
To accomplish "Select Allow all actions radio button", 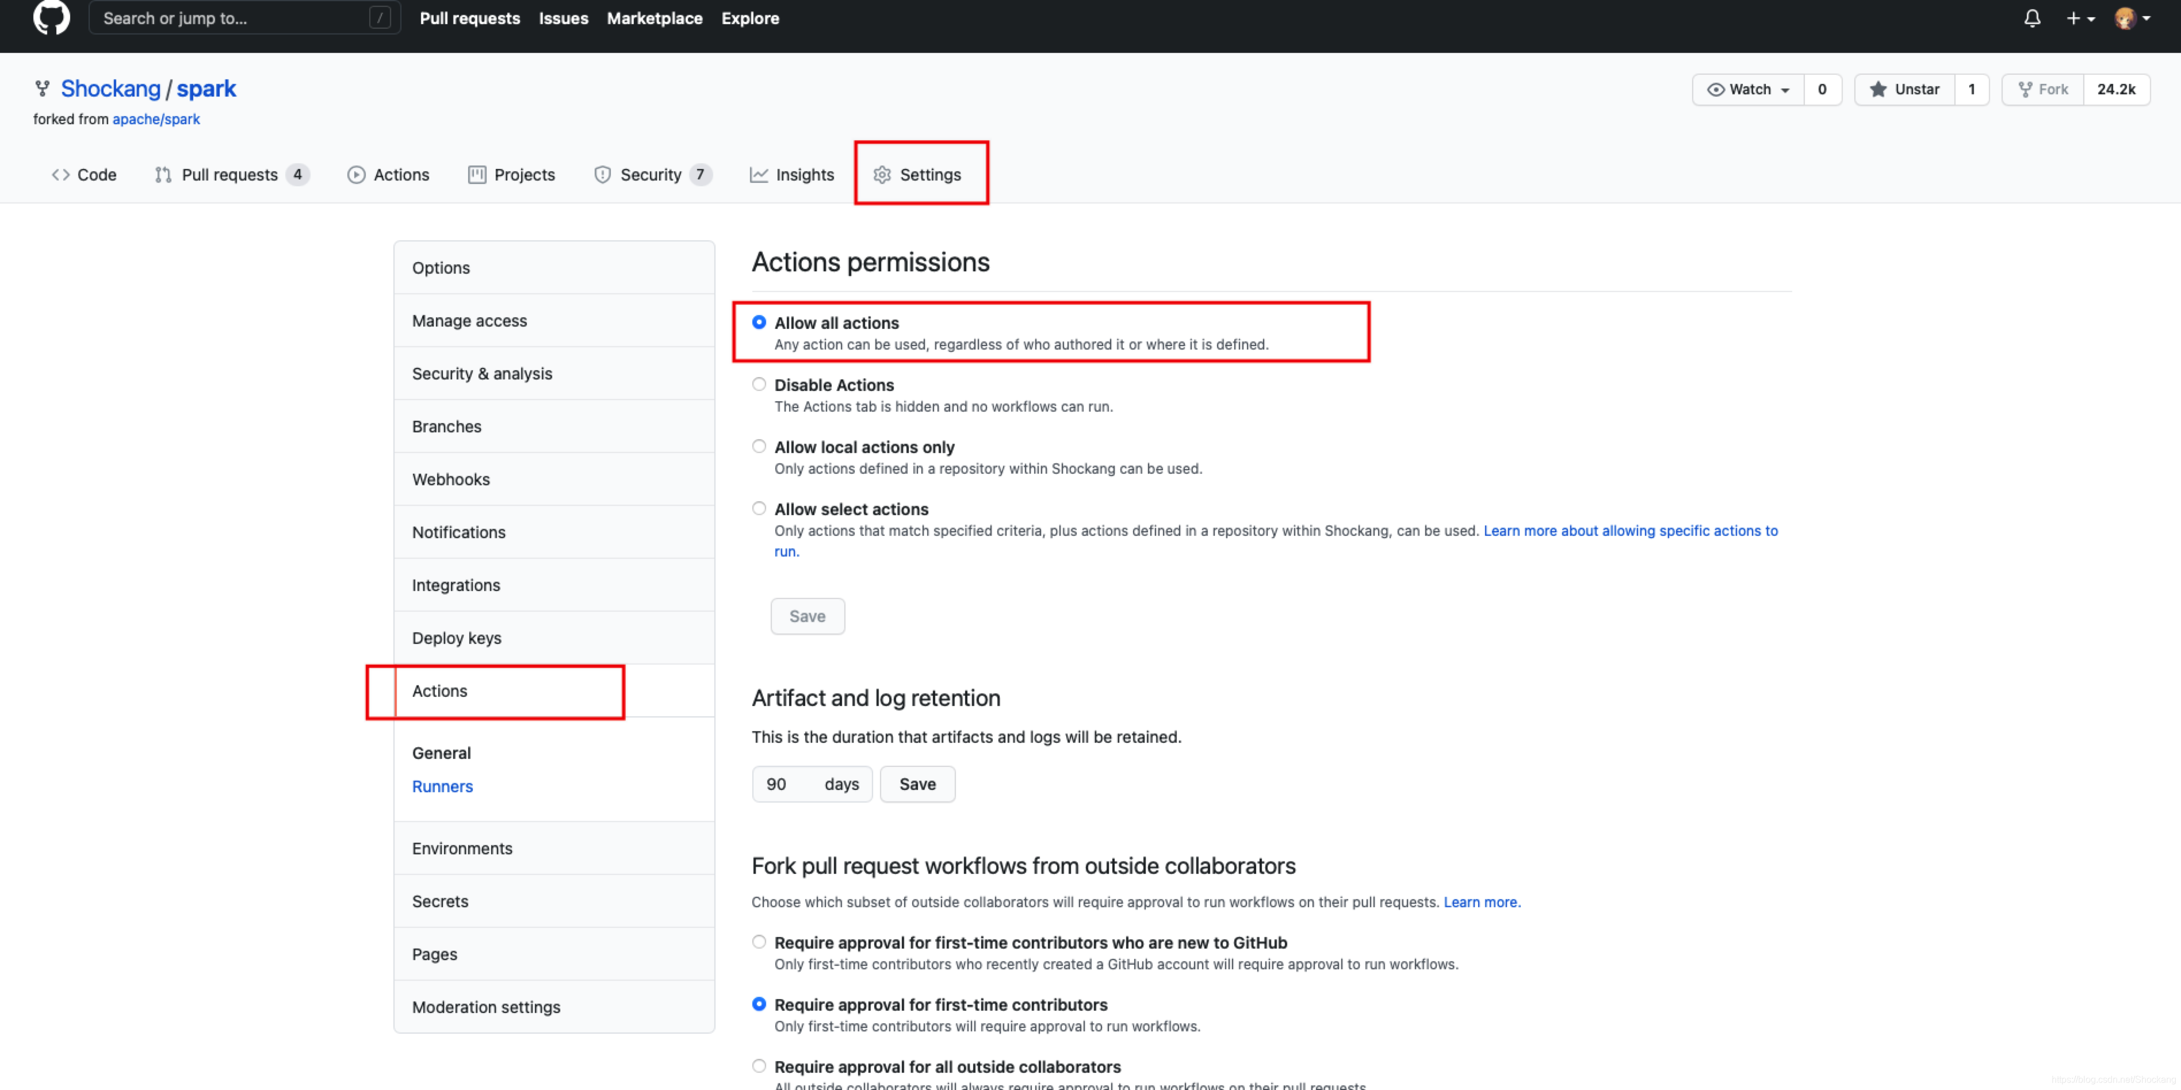I will pos(758,323).
